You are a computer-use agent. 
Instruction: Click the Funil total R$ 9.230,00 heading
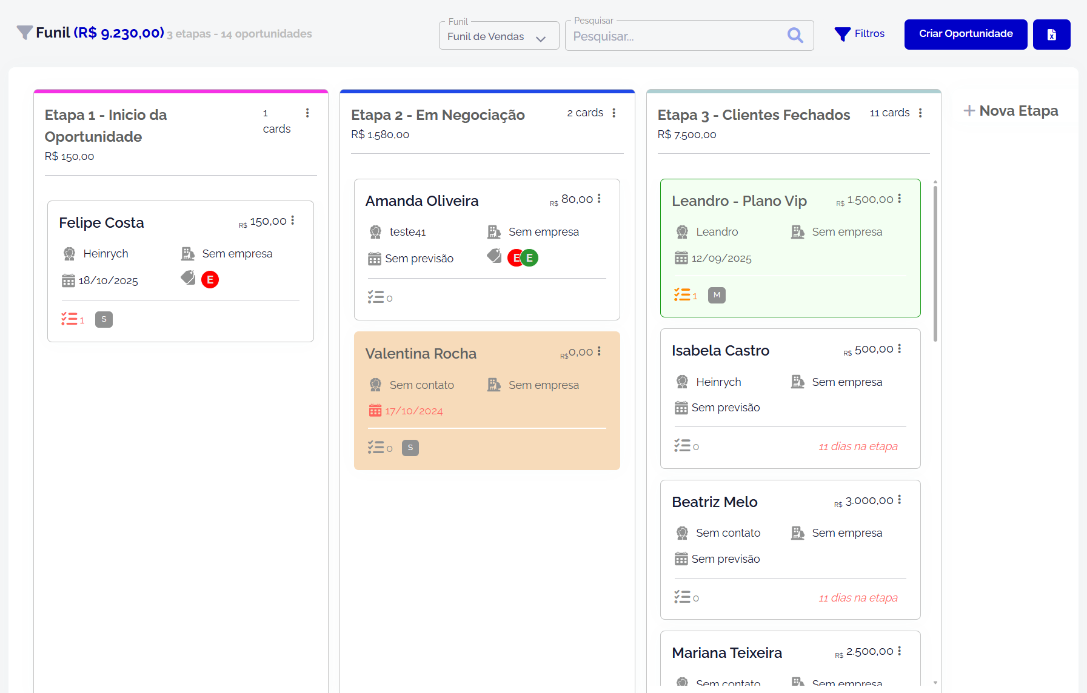[x=119, y=33]
